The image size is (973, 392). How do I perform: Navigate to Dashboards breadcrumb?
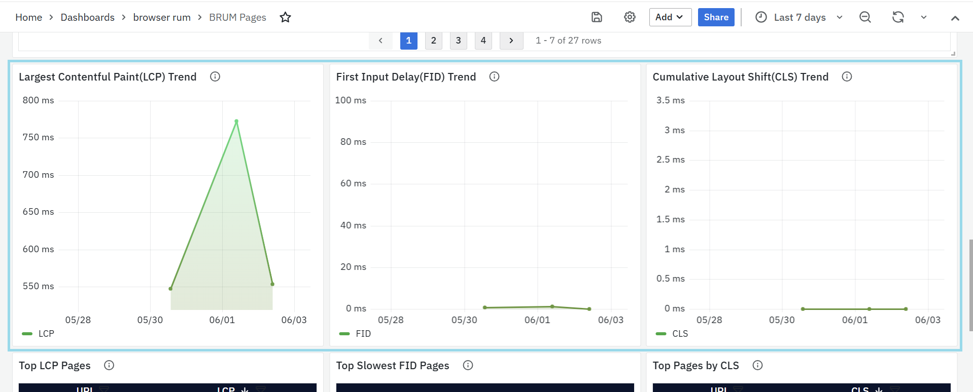[88, 17]
